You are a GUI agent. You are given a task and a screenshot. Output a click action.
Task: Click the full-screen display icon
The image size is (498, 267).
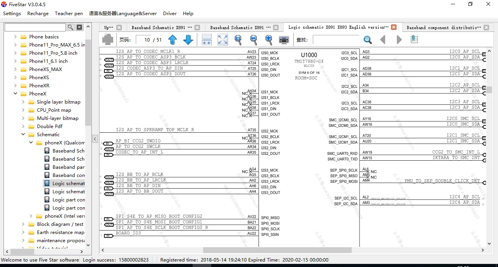284,40
